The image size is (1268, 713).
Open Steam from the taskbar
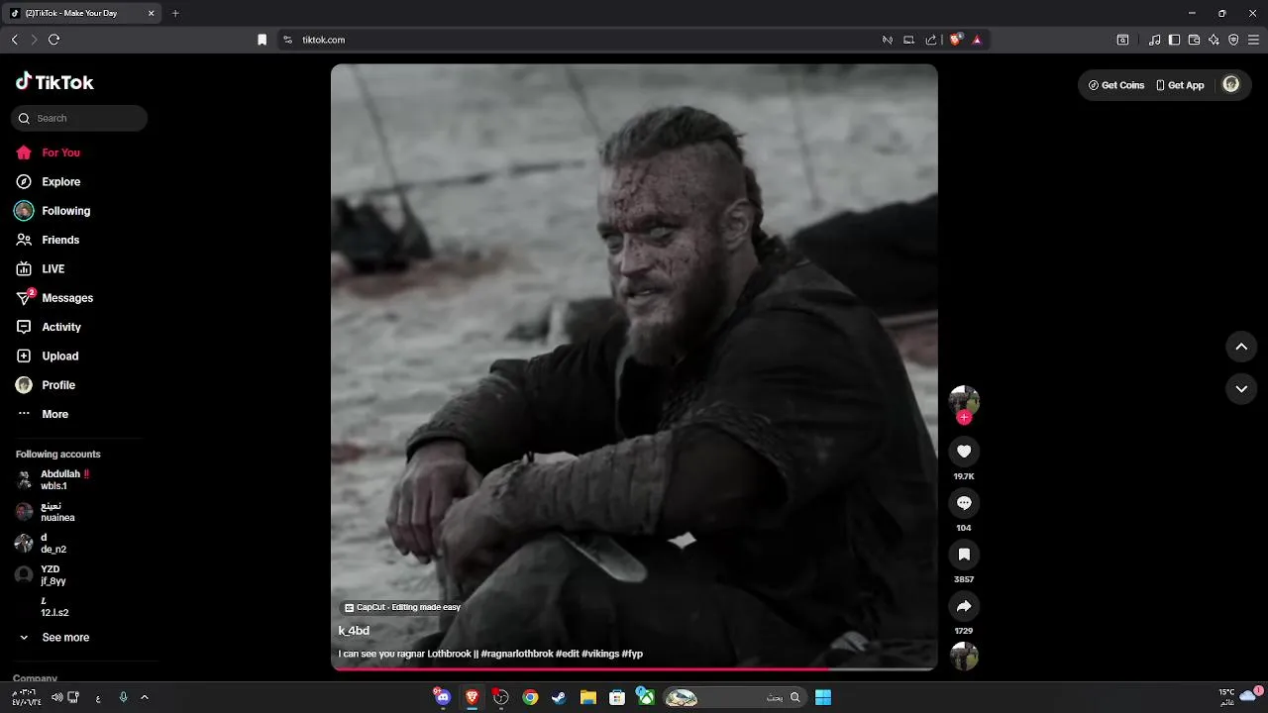click(559, 697)
